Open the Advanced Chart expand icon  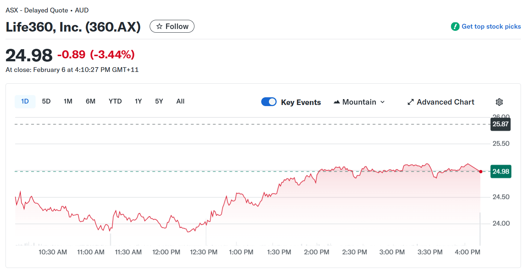(410, 102)
